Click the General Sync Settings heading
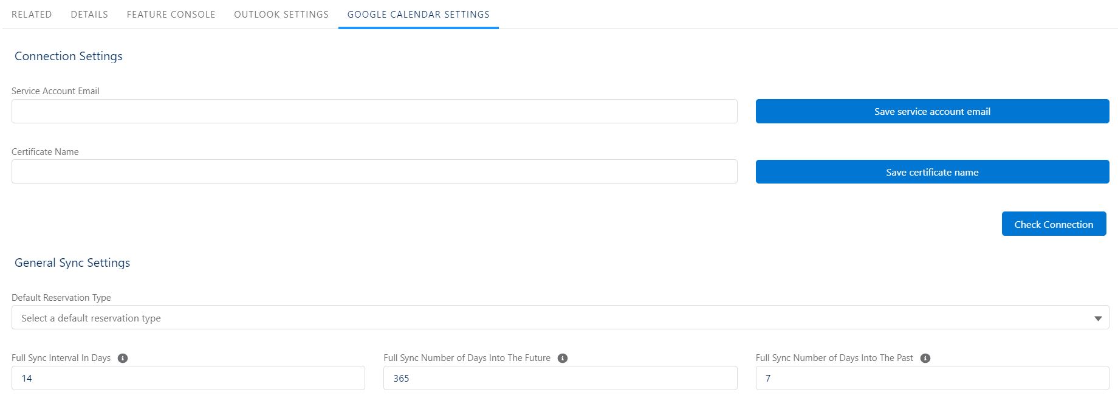 72,263
